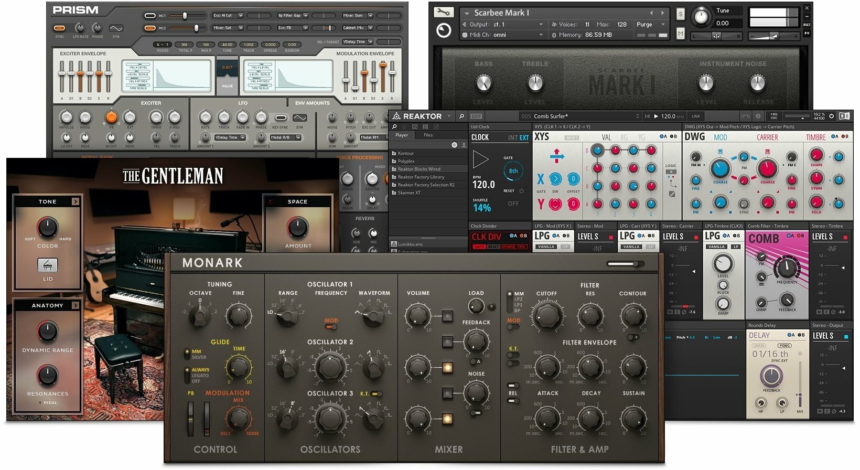Open Reaktor info icon in header
860x470 pixels.
(x=758, y=116)
